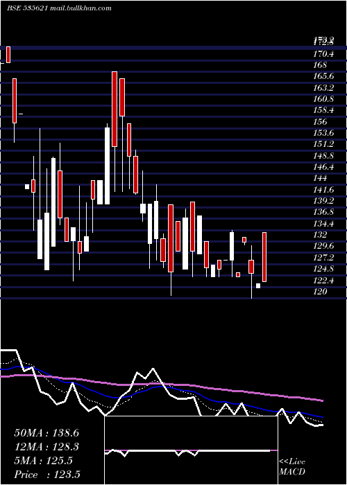Click the 139.2 price axis label
347x485 pixels.
pyautogui.click(x=323, y=201)
